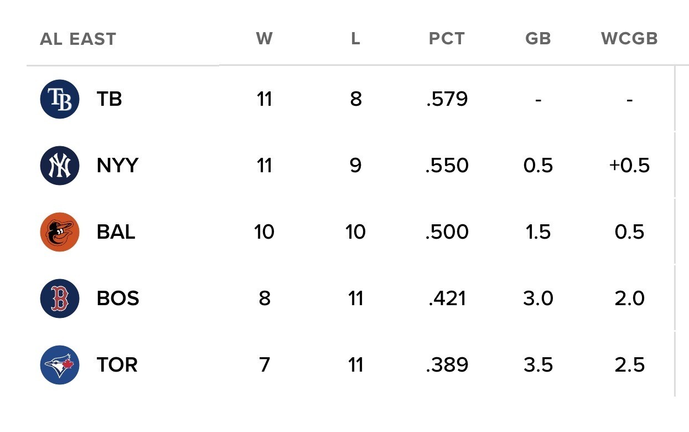689x432 pixels.
Task: Go to the BOS team page
Action: (x=117, y=299)
